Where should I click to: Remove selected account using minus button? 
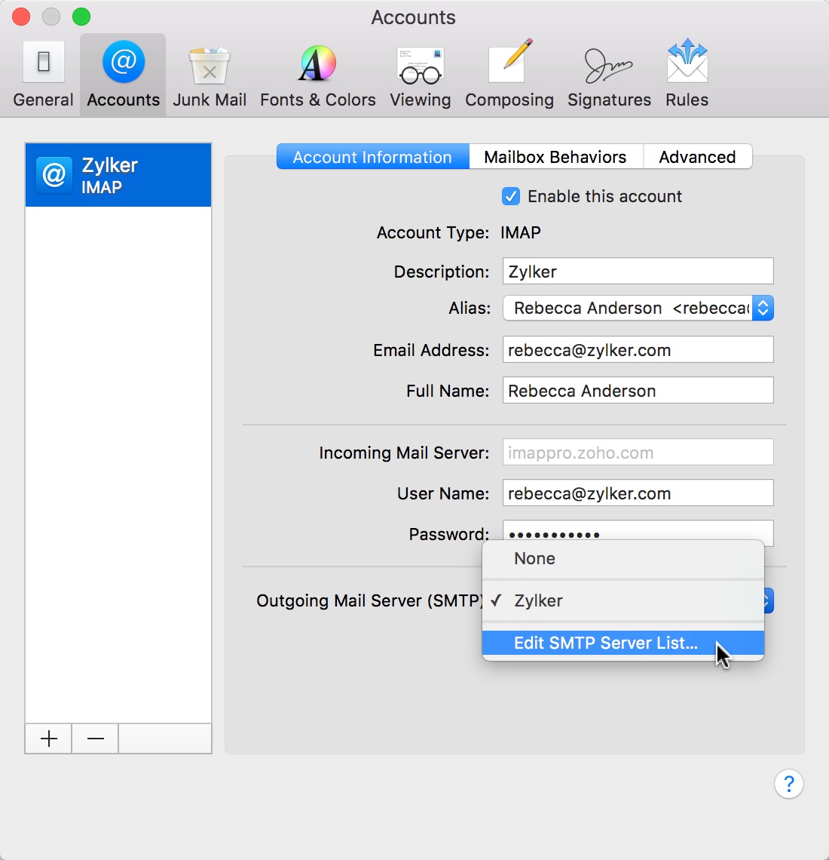pyautogui.click(x=94, y=739)
